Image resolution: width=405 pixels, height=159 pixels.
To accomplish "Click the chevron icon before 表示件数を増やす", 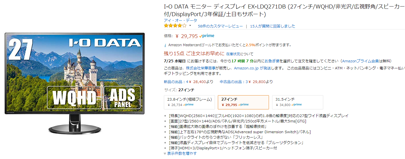I will pos(165,153).
